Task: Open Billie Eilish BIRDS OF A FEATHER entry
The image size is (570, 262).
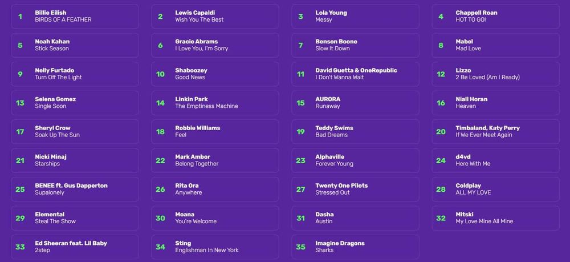Action: [75, 17]
